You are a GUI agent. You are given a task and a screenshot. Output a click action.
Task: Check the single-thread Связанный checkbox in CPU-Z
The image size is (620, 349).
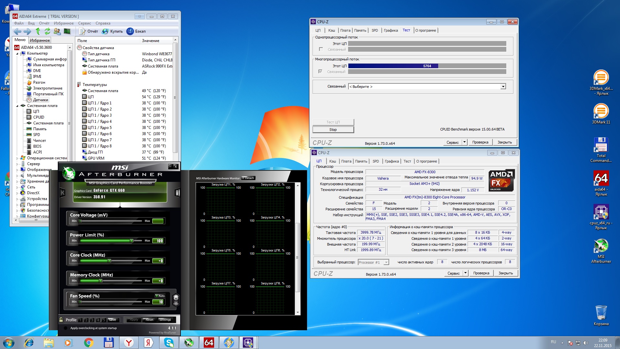pyautogui.click(x=321, y=49)
